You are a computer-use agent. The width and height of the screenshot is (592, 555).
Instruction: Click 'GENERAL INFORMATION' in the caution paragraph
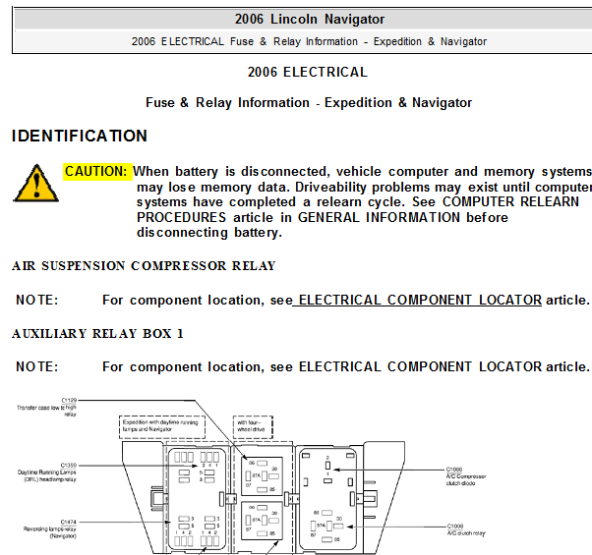[379, 217]
